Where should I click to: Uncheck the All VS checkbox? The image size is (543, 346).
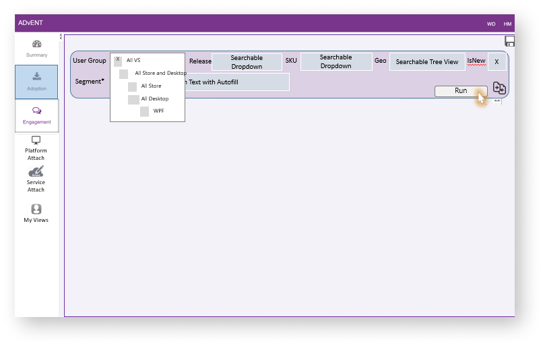tap(118, 61)
